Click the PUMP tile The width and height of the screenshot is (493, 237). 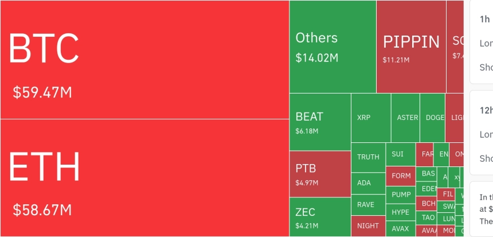(401, 195)
